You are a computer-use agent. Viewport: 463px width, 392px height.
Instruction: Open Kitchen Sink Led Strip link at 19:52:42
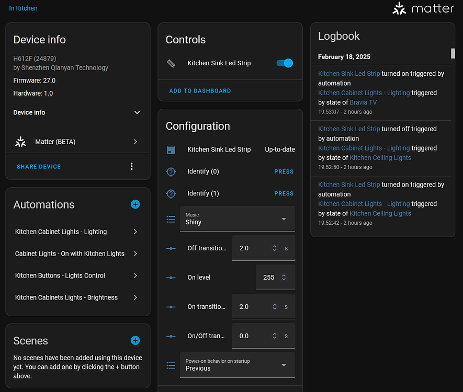pos(349,185)
